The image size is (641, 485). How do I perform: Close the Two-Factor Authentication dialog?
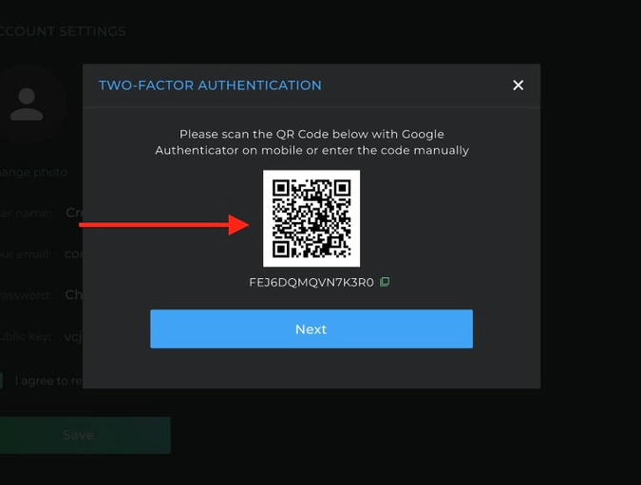(x=518, y=85)
